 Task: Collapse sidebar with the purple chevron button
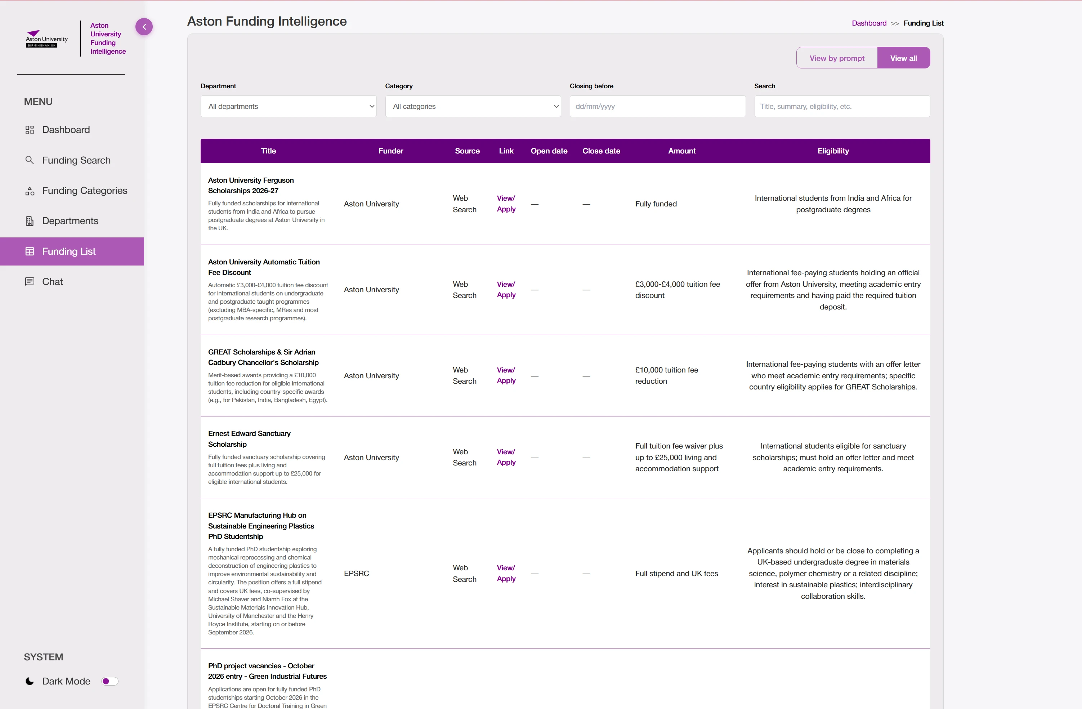(x=144, y=27)
